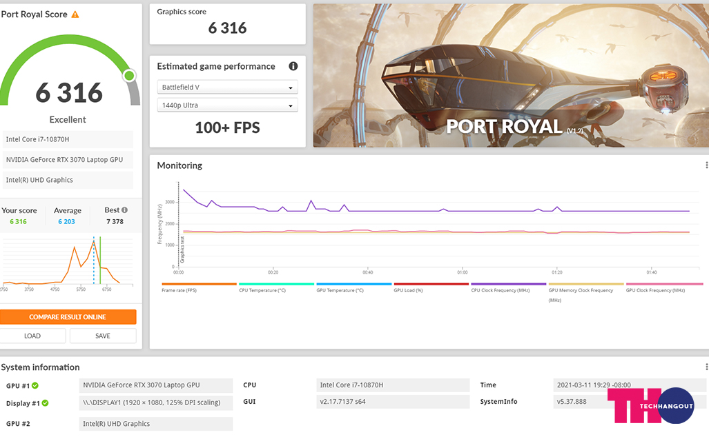Select the Intel Core i7-10870H row under score
The width and height of the screenshot is (709, 439).
tap(68, 139)
